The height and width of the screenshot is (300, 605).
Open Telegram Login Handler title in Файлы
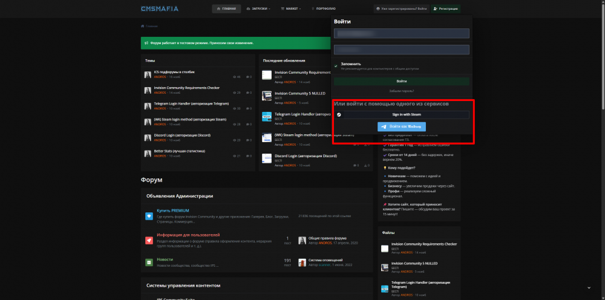click(x=420, y=284)
